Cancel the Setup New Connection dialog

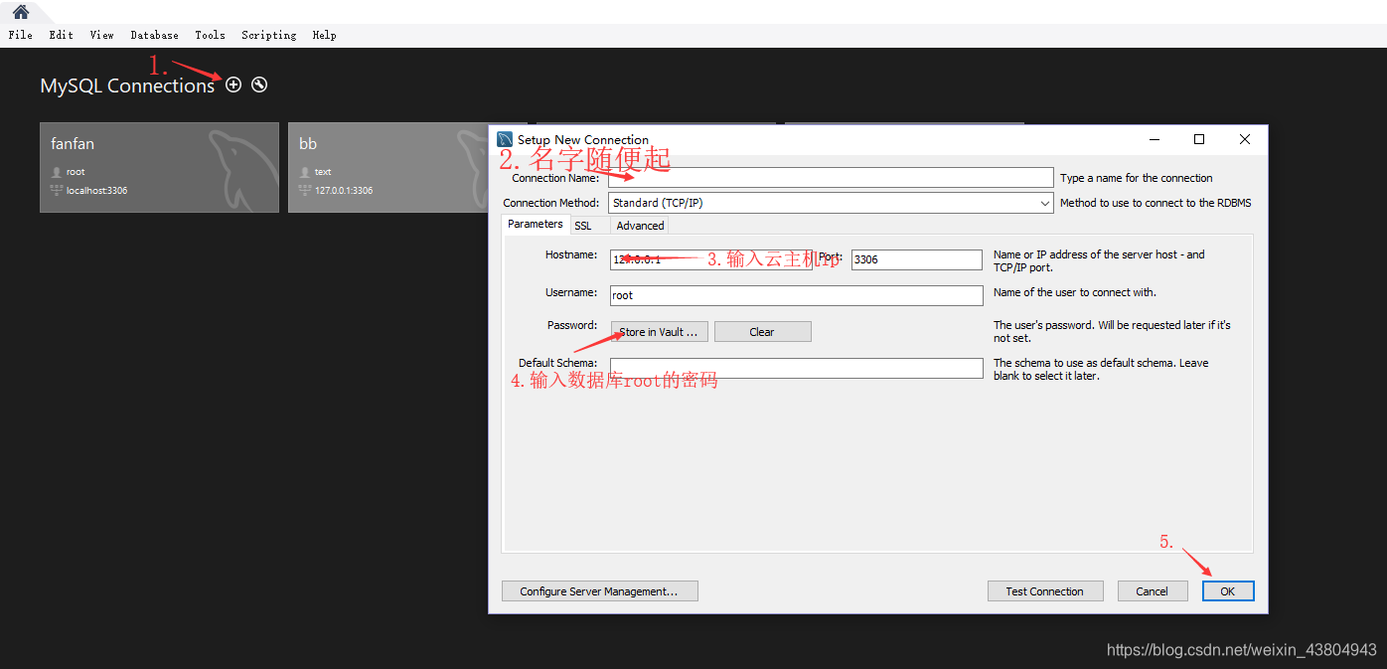[1153, 591]
